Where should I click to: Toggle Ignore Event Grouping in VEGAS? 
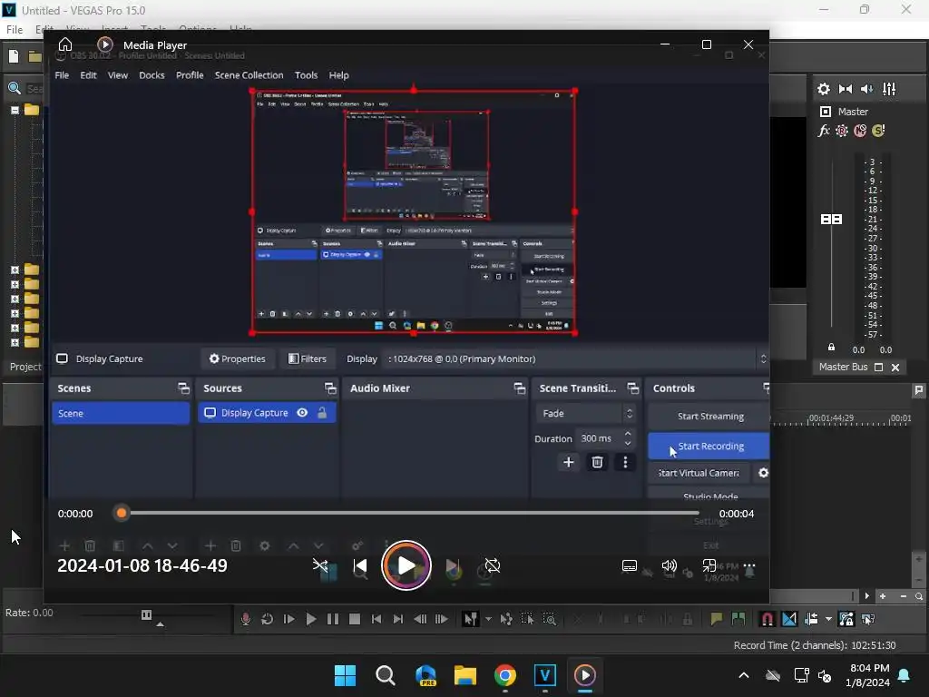point(868,619)
